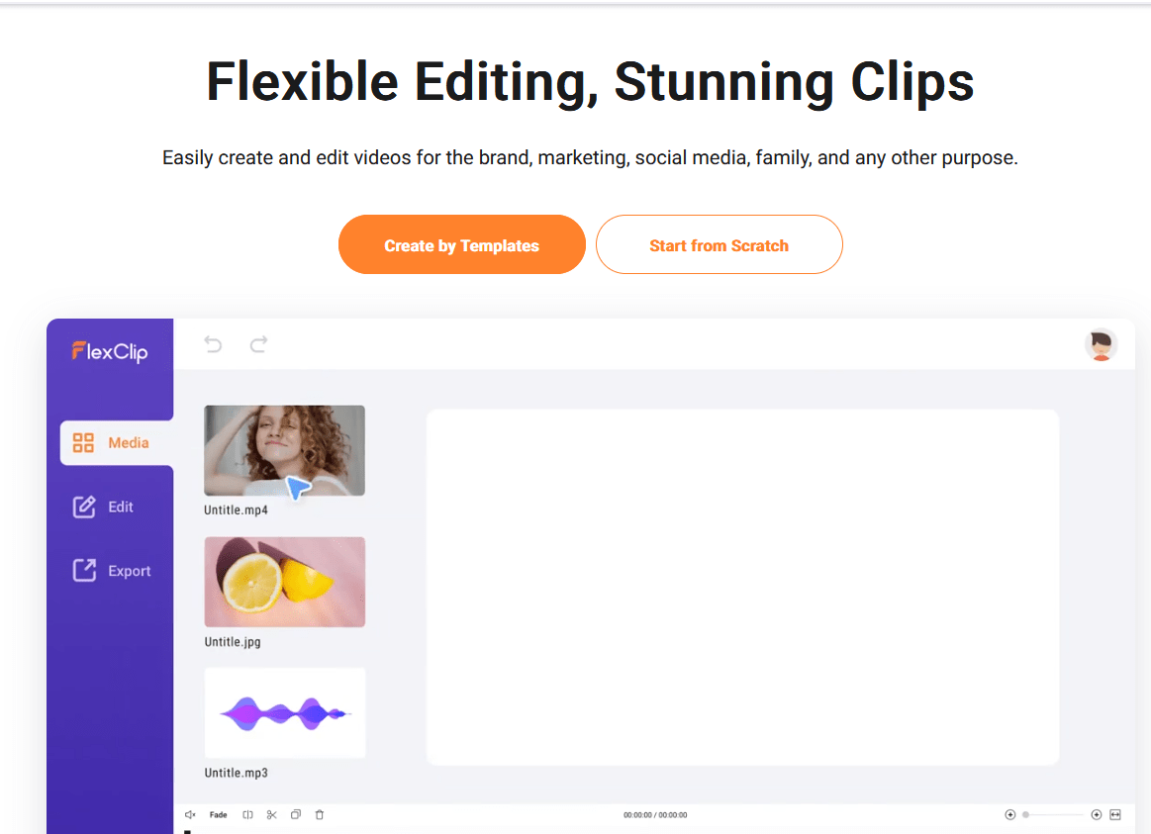The image size is (1151, 834).
Task: Select the Untitle.mp4 video thumbnail
Action: [285, 450]
